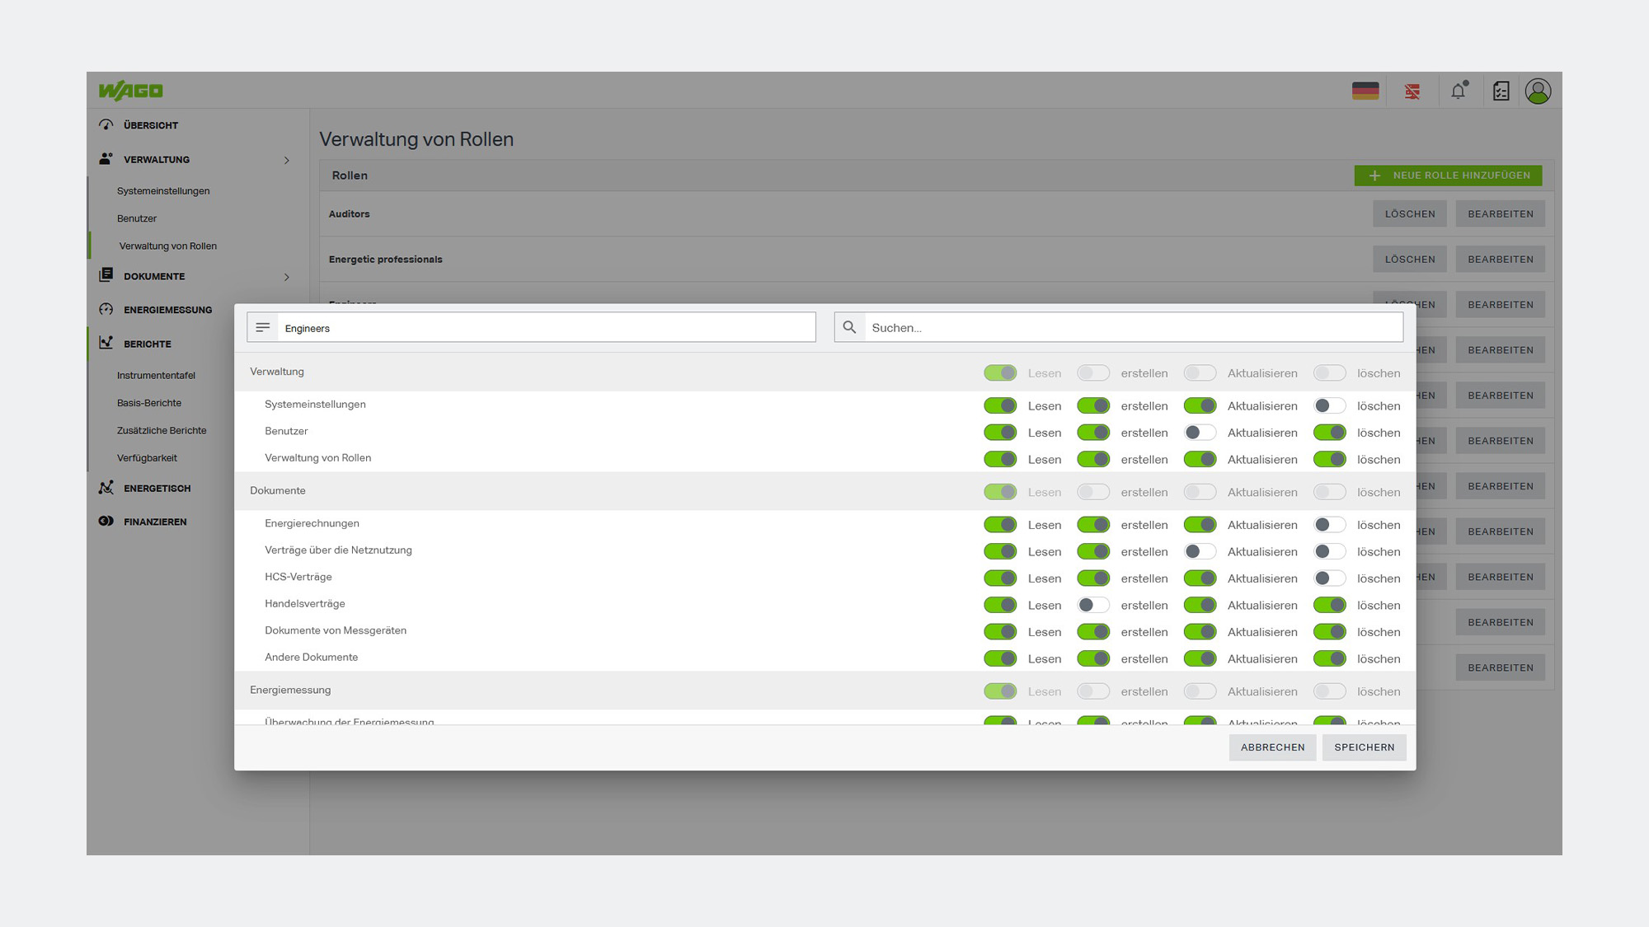Click the Energetisch graph icon
1649x927 pixels.
(x=106, y=488)
